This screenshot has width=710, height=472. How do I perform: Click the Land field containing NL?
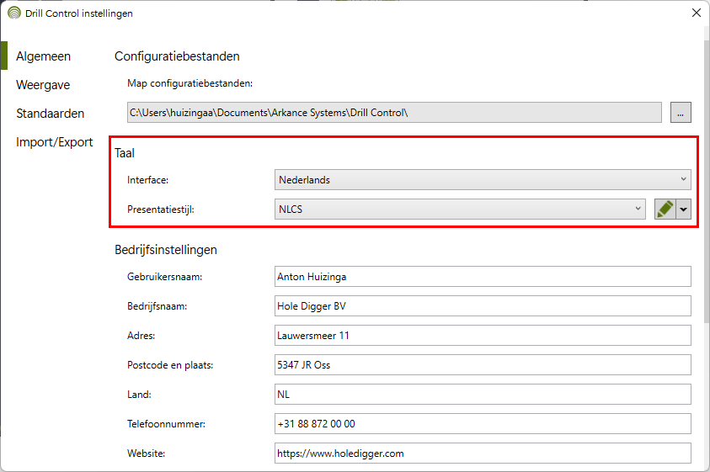point(483,394)
